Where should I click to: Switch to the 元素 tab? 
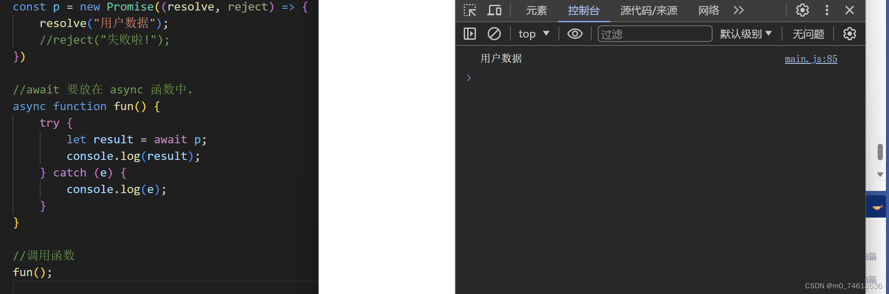click(536, 10)
